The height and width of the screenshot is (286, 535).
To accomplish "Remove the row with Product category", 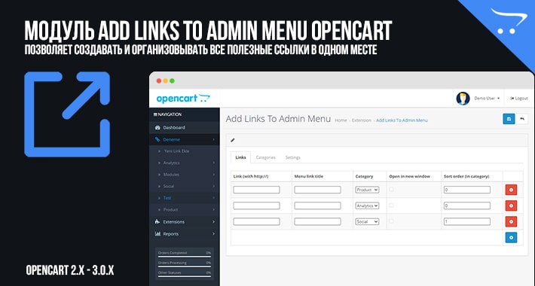I will click(511, 190).
